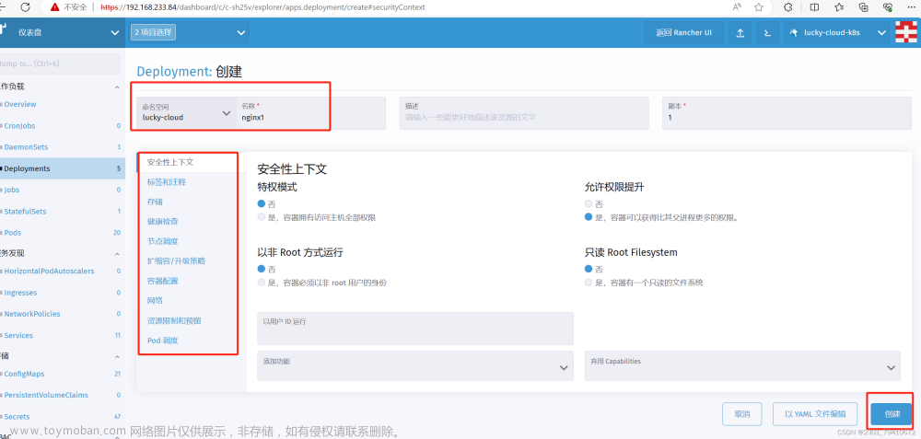This screenshot has width=921, height=439.
Task: Switch to the 容器配置 tab
Action: 163,281
